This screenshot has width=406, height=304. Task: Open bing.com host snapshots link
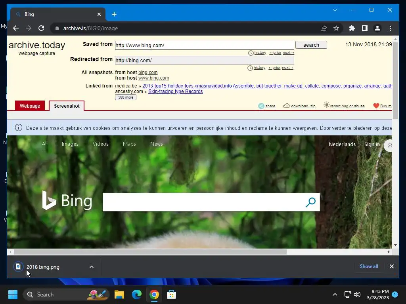point(148,72)
